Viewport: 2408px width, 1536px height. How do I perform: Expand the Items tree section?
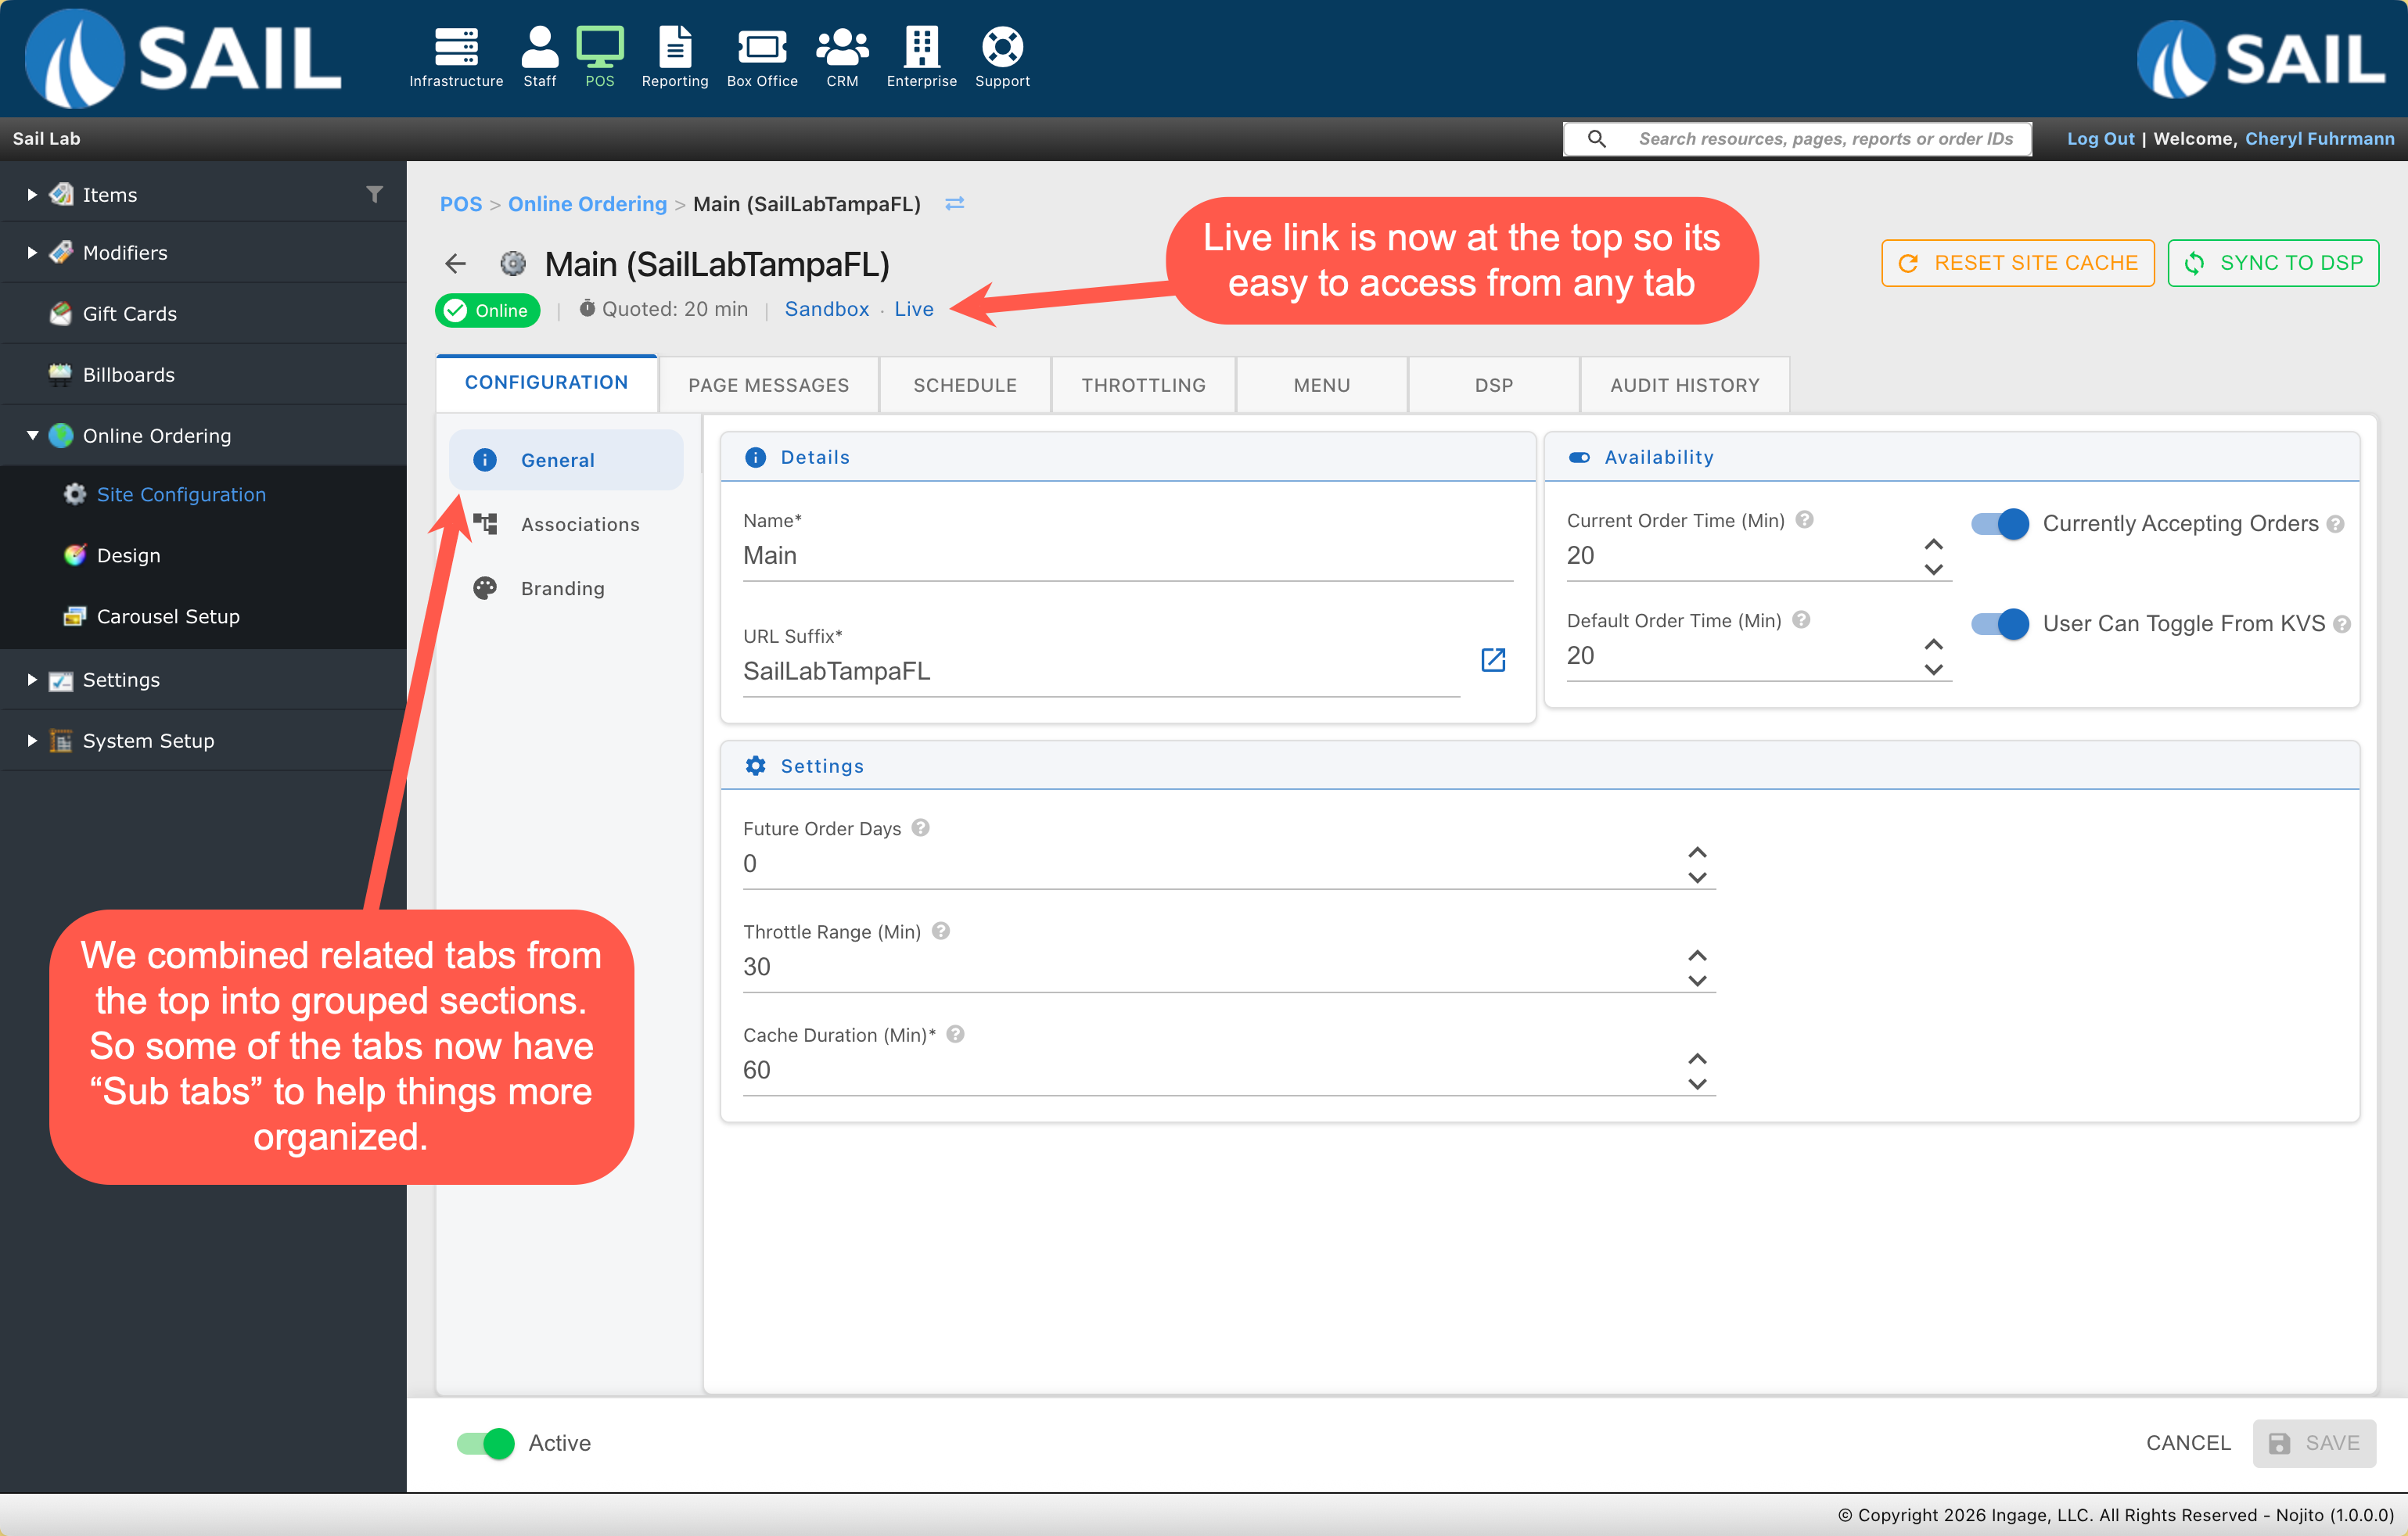tap(32, 195)
